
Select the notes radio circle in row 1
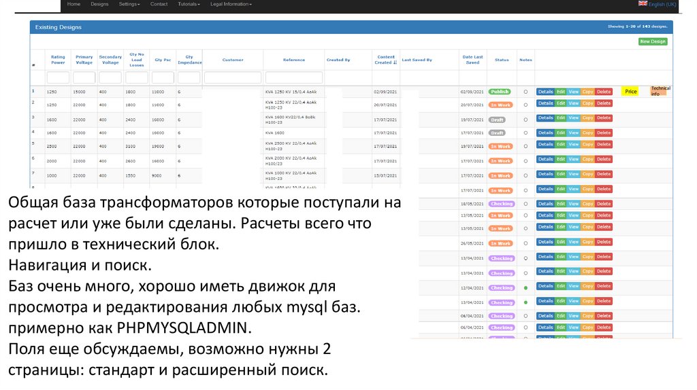tap(525, 92)
